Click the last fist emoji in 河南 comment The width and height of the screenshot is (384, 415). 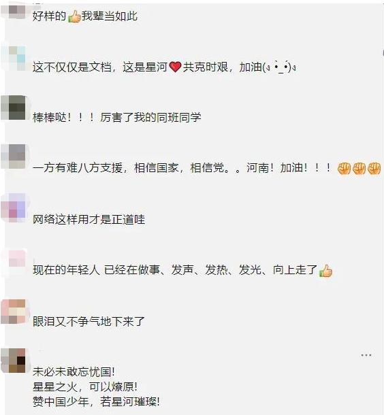point(374,168)
